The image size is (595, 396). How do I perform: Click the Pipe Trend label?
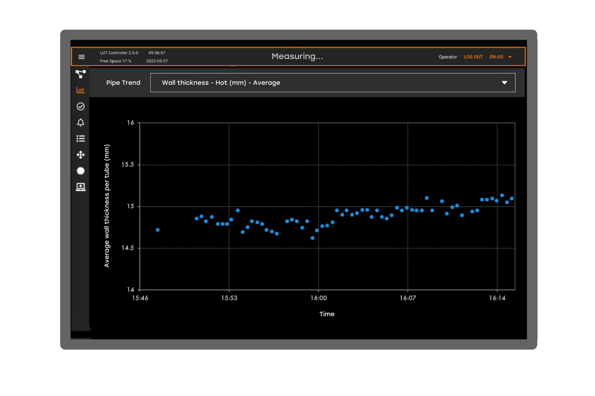123,83
